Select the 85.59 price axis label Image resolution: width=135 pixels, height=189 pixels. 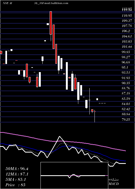(126, 99)
